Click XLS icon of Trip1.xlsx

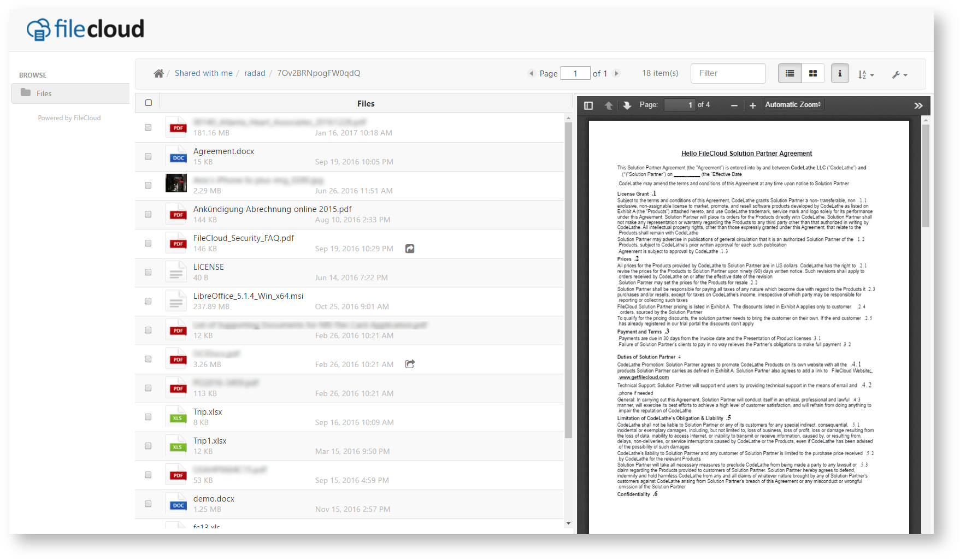[176, 446]
